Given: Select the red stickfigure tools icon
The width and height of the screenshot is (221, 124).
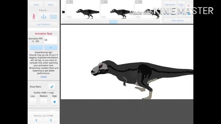Looking at the screenshot, I should click(x=34, y=17).
